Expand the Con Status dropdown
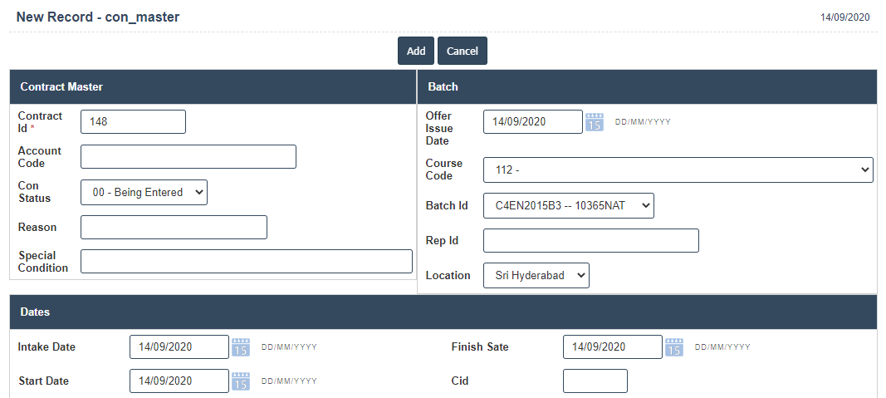The height and width of the screenshot is (398, 886). (144, 192)
